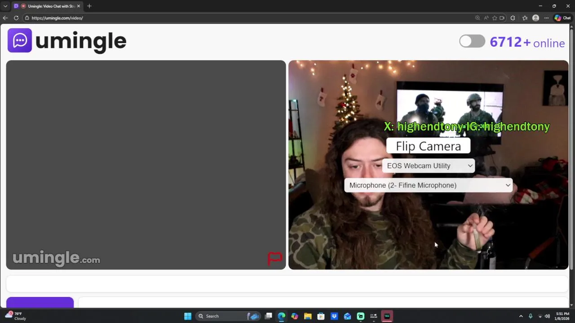Viewport: 575px width, 323px height.
Task: Open the weather widget showing 76°F Cloudy
Action: pyautogui.click(x=15, y=316)
